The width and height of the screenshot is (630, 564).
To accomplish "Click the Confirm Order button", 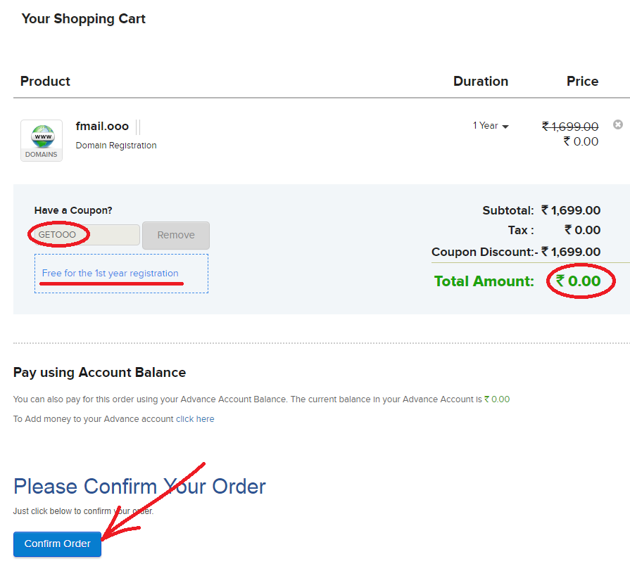I will tap(58, 544).
